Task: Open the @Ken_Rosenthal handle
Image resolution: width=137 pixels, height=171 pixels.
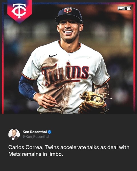Action: (x=36, y=137)
